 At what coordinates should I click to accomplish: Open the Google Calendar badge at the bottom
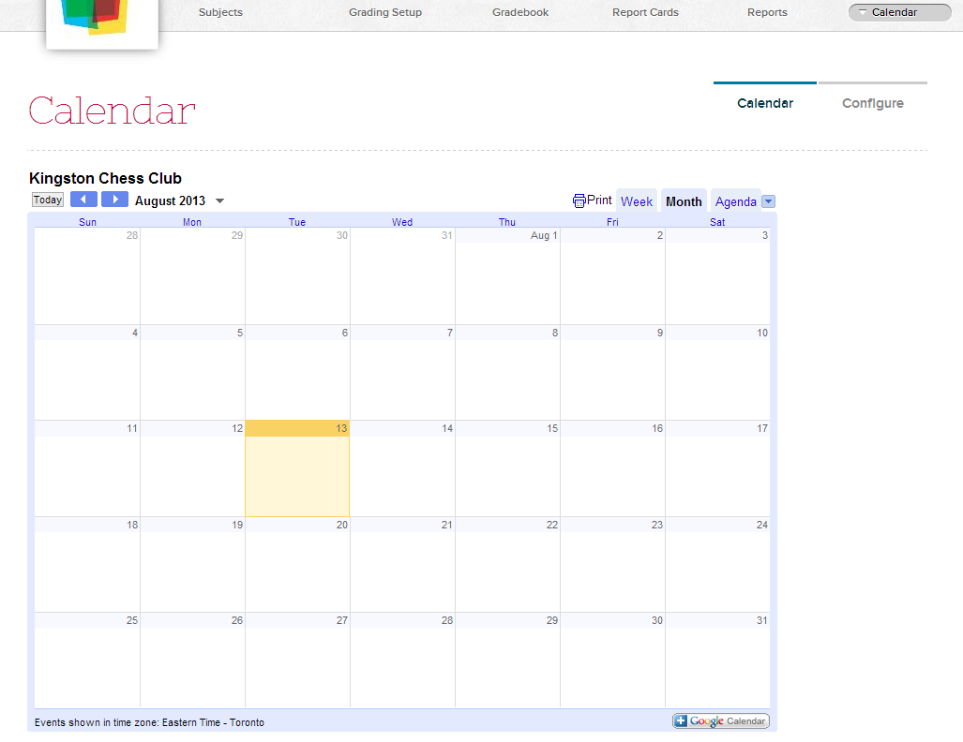point(720,720)
